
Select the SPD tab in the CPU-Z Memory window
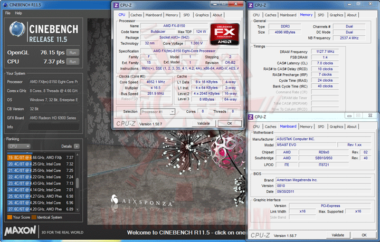[321, 15]
